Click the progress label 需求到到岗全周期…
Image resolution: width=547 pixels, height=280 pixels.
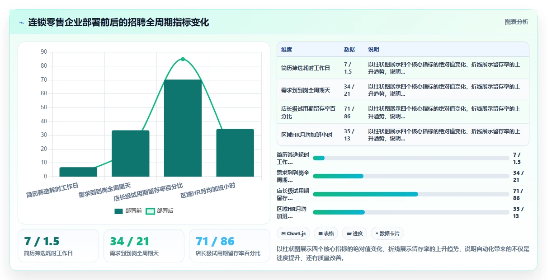click(293, 176)
